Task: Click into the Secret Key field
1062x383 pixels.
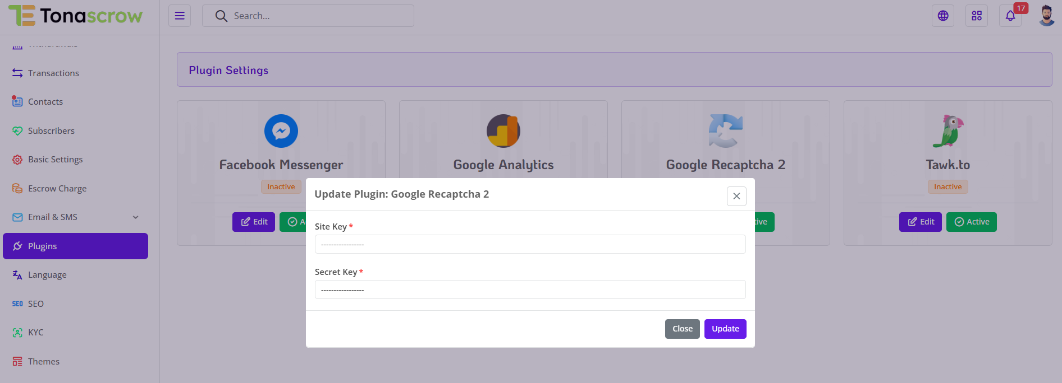Action: (x=530, y=289)
